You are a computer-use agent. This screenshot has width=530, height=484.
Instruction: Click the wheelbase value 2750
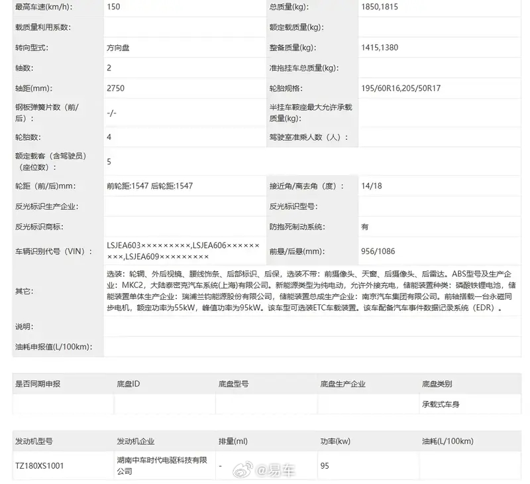coord(115,88)
